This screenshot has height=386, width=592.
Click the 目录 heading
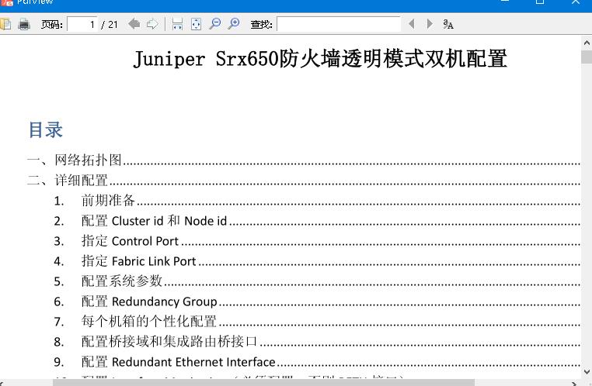point(45,129)
